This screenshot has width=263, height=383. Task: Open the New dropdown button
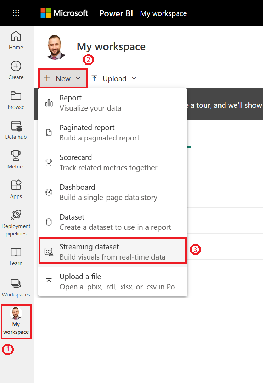pyautogui.click(x=63, y=78)
